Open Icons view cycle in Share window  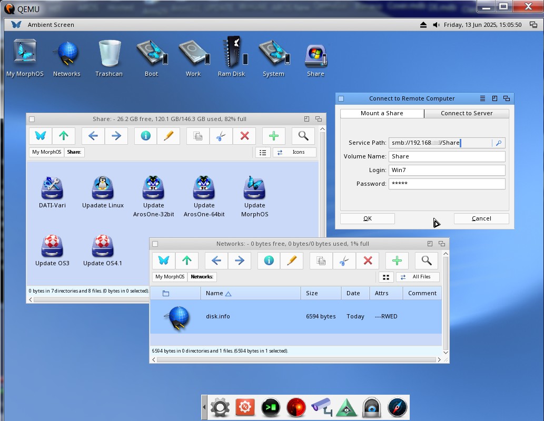[294, 152]
